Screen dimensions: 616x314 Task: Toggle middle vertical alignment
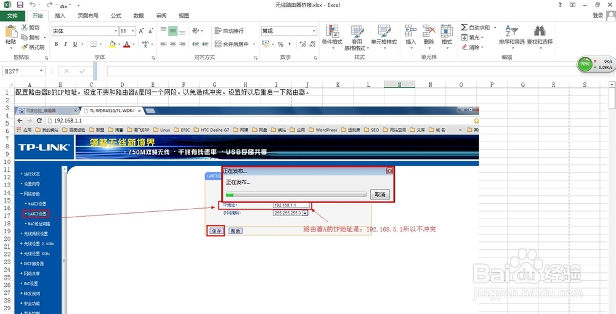173,31
